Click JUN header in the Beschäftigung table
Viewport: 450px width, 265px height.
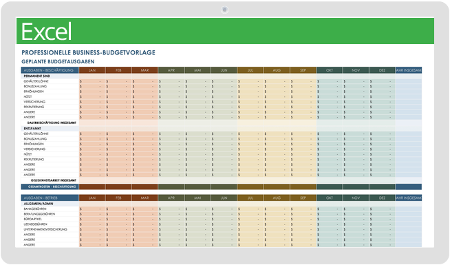pos(224,70)
